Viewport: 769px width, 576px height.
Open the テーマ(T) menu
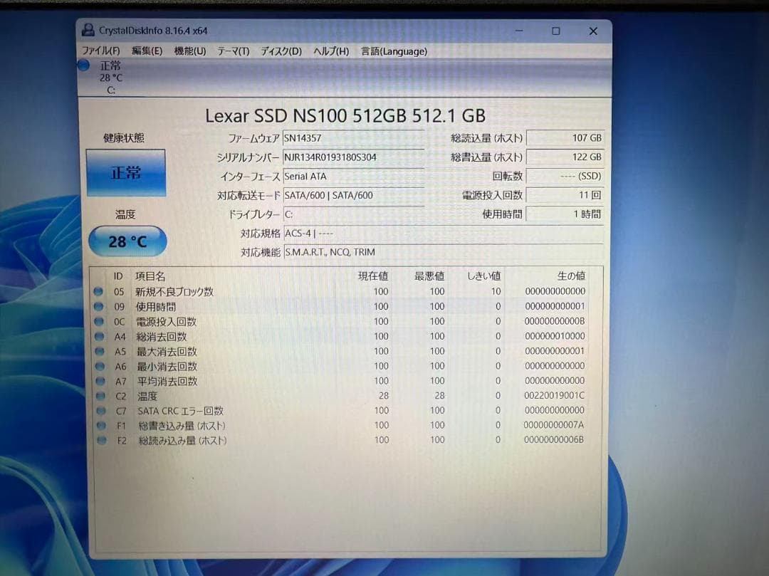pyautogui.click(x=234, y=51)
